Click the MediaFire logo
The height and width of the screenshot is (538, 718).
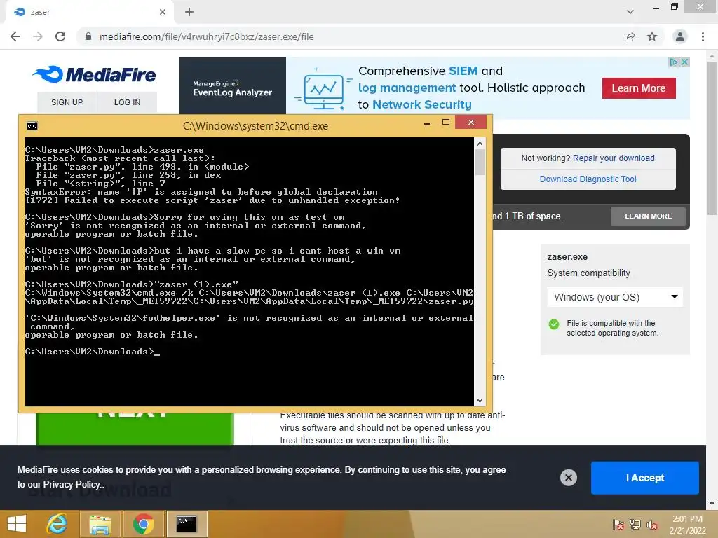tap(95, 74)
